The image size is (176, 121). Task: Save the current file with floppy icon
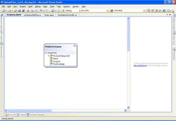pos(19,11)
